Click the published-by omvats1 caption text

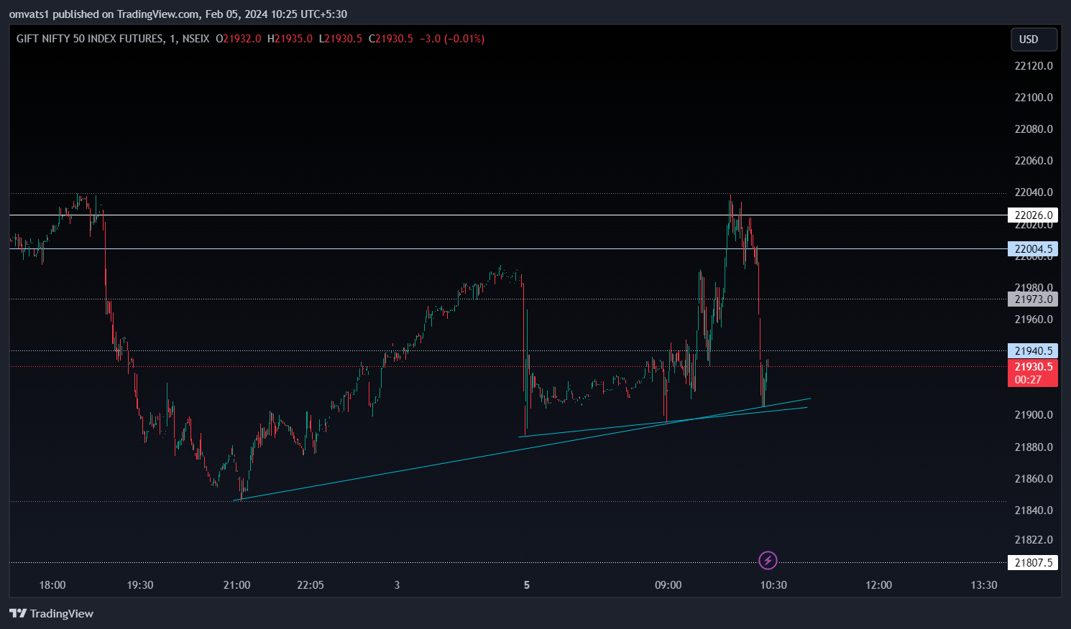pos(178,14)
